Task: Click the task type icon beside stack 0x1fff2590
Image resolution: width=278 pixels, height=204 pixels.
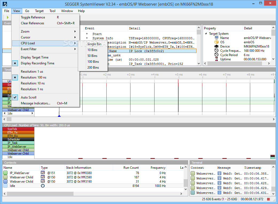Action: pyautogui.click(x=43, y=177)
